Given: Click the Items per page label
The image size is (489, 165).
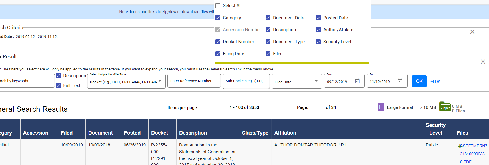Looking at the screenshot, I should (183, 108).
